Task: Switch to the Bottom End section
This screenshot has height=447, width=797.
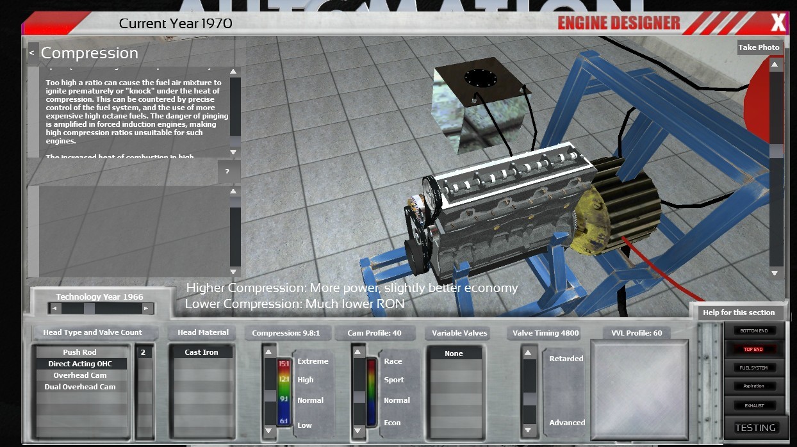Action: pyautogui.click(x=753, y=331)
